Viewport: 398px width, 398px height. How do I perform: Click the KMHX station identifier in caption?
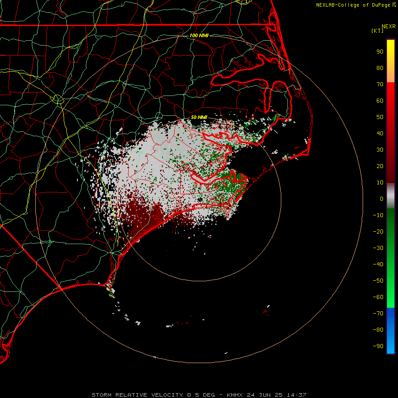(x=235, y=395)
